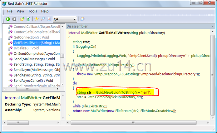Select Send(MailMessage) : Void node
Screen dimensions: 217x133
pyautogui.click(x=34, y=59)
